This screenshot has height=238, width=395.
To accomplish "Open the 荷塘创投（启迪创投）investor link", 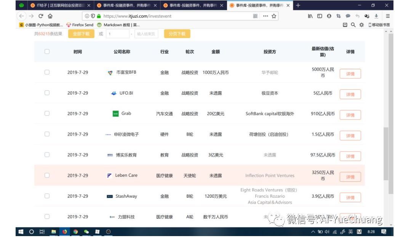I will point(269,134).
